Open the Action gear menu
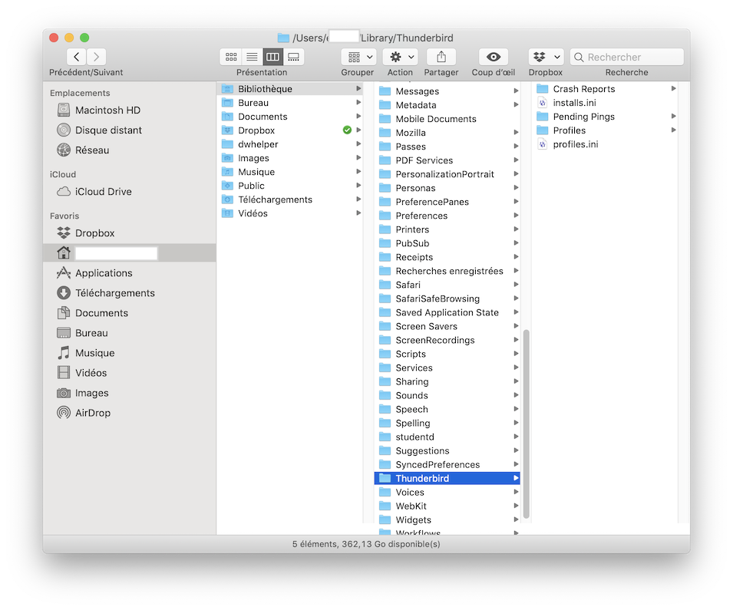 (x=400, y=57)
